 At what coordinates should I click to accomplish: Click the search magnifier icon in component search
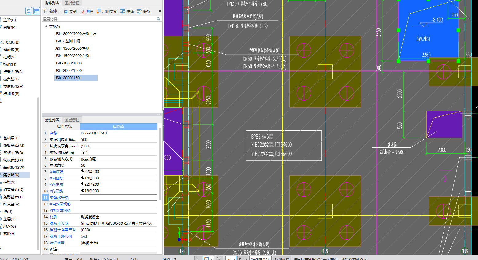(x=159, y=19)
